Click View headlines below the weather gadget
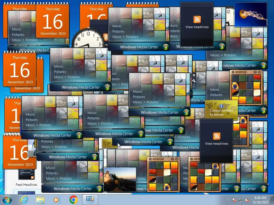274x205 pixels. pyautogui.click(x=216, y=144)
